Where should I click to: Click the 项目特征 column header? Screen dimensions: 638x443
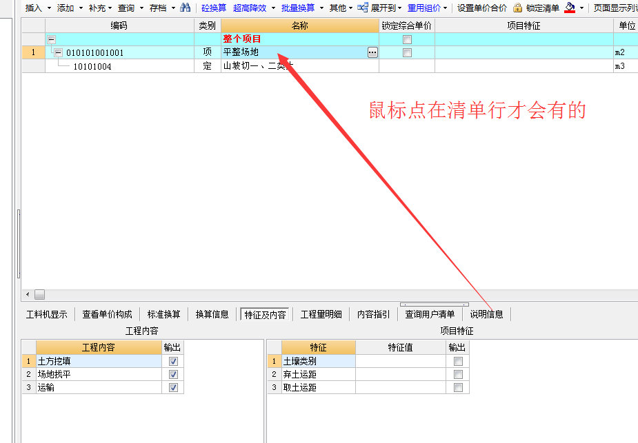[524, 25]
